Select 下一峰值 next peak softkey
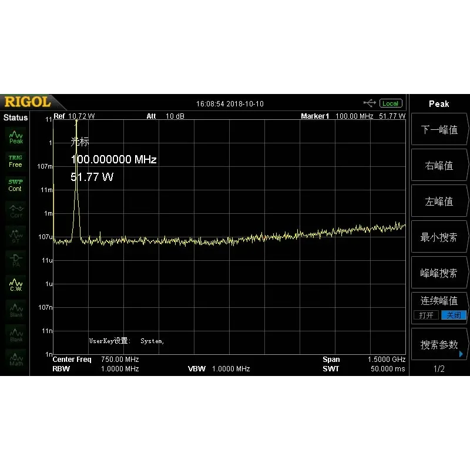 click(x=439, y=129)
